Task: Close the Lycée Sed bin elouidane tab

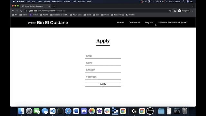Action: 49,6
